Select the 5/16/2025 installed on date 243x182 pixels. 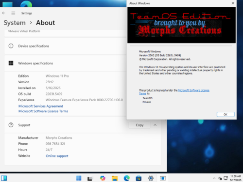tap(53, 88)
